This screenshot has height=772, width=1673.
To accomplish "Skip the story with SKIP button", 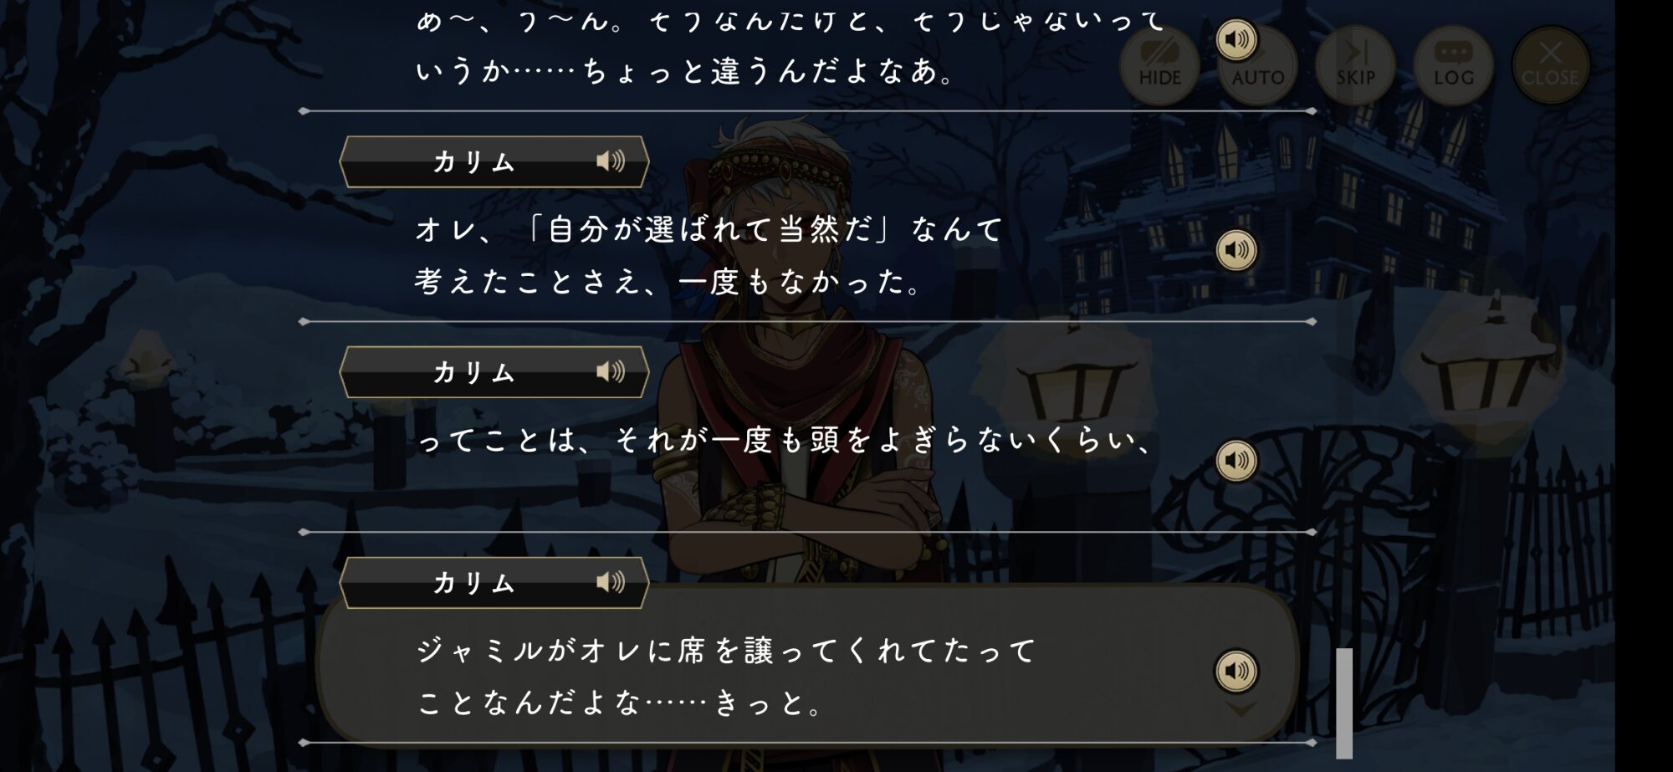I will click(x=1355, y=65).
